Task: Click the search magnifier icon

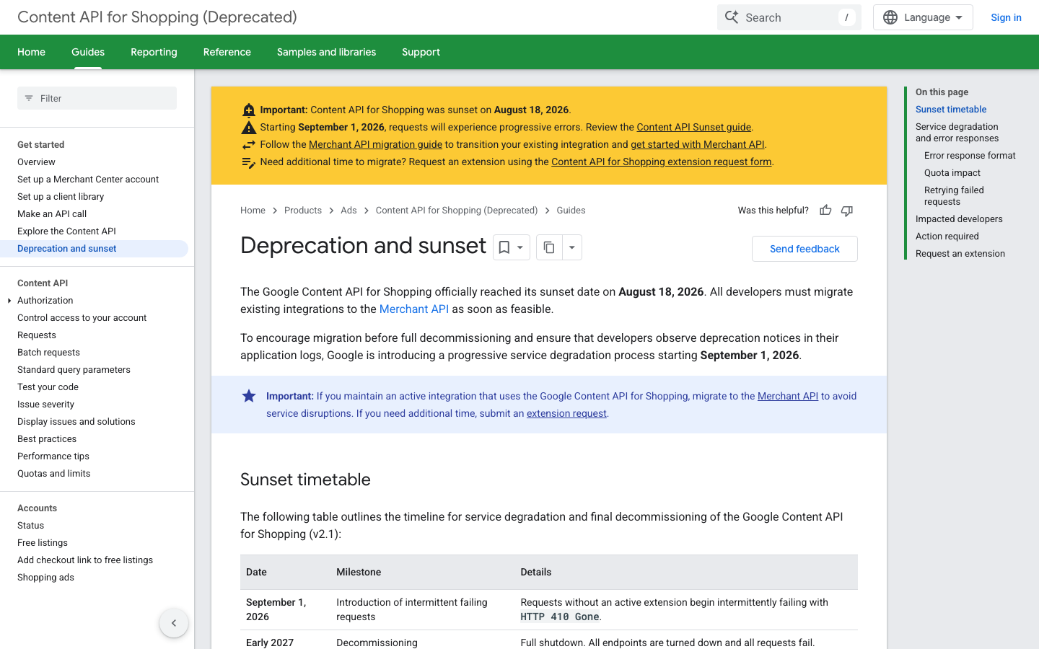Action: pyautogui.click(x=732, y=17)
